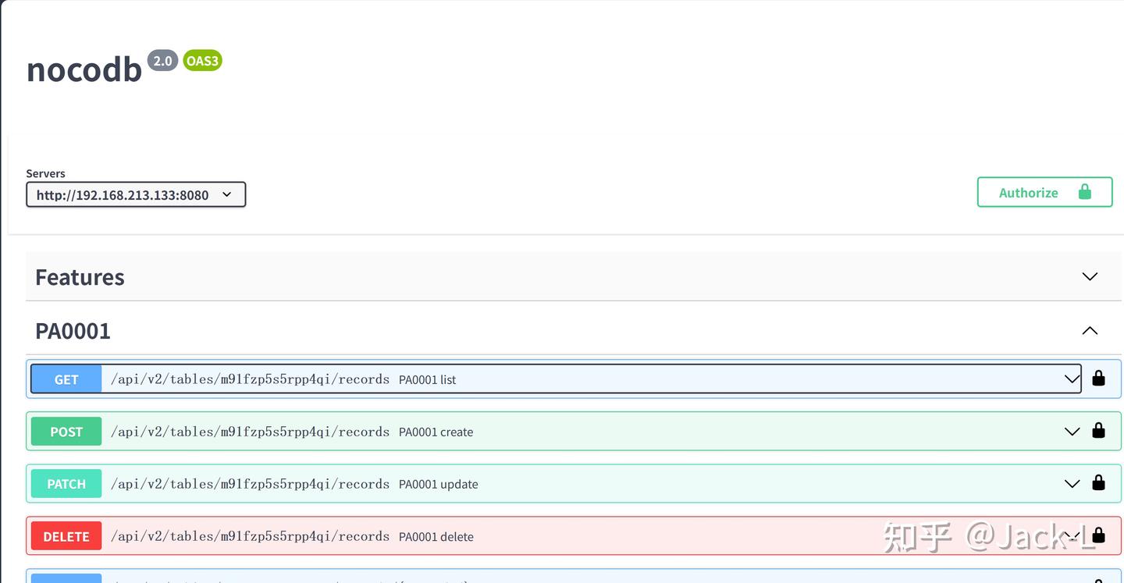The width and height of the screenshot is (1124, 583).
Task: Open the Servers URL dropdown
Action: (x=136, y=194)
